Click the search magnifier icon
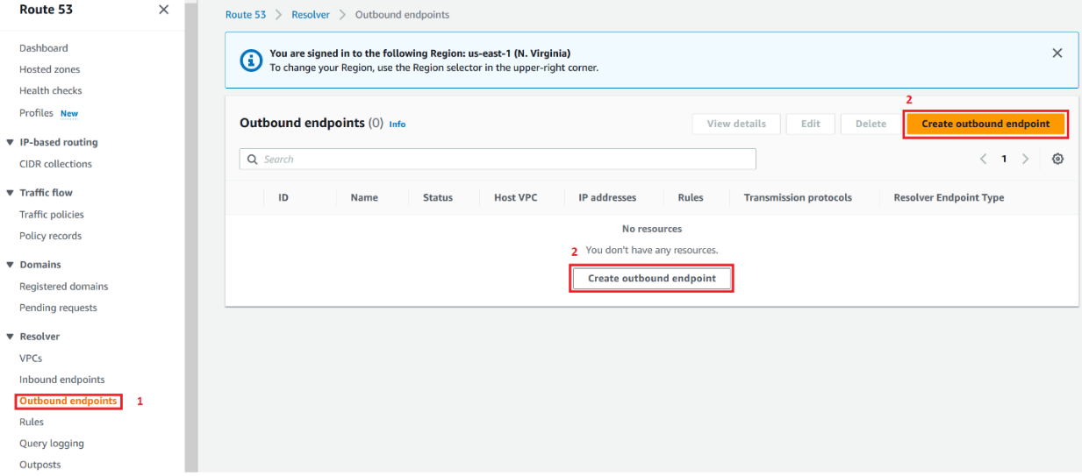The width and height of the screenshot is (1082, 476). [253, 160]
